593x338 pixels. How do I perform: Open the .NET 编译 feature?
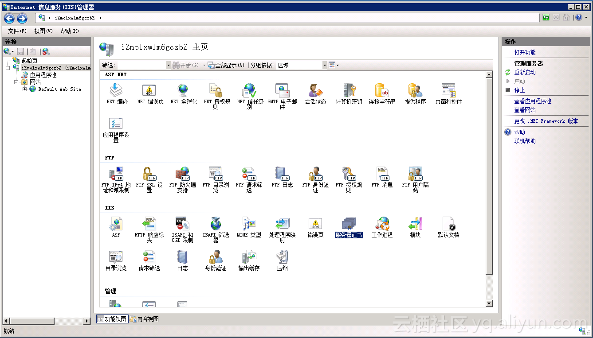[116, 93]
